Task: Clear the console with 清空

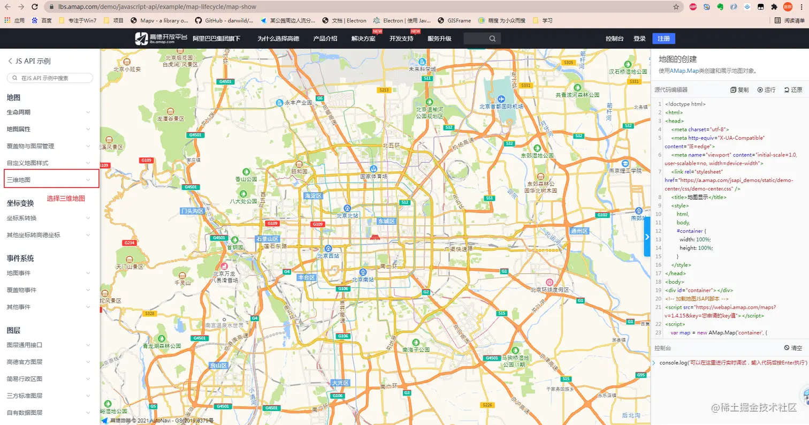Action: click(x=793, y=348)
